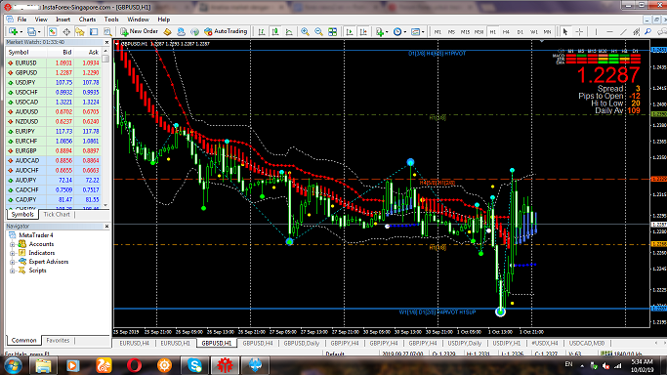Switch chart to candlesticks style
This screenshot has width=667, height=375.
coord(275,32)
